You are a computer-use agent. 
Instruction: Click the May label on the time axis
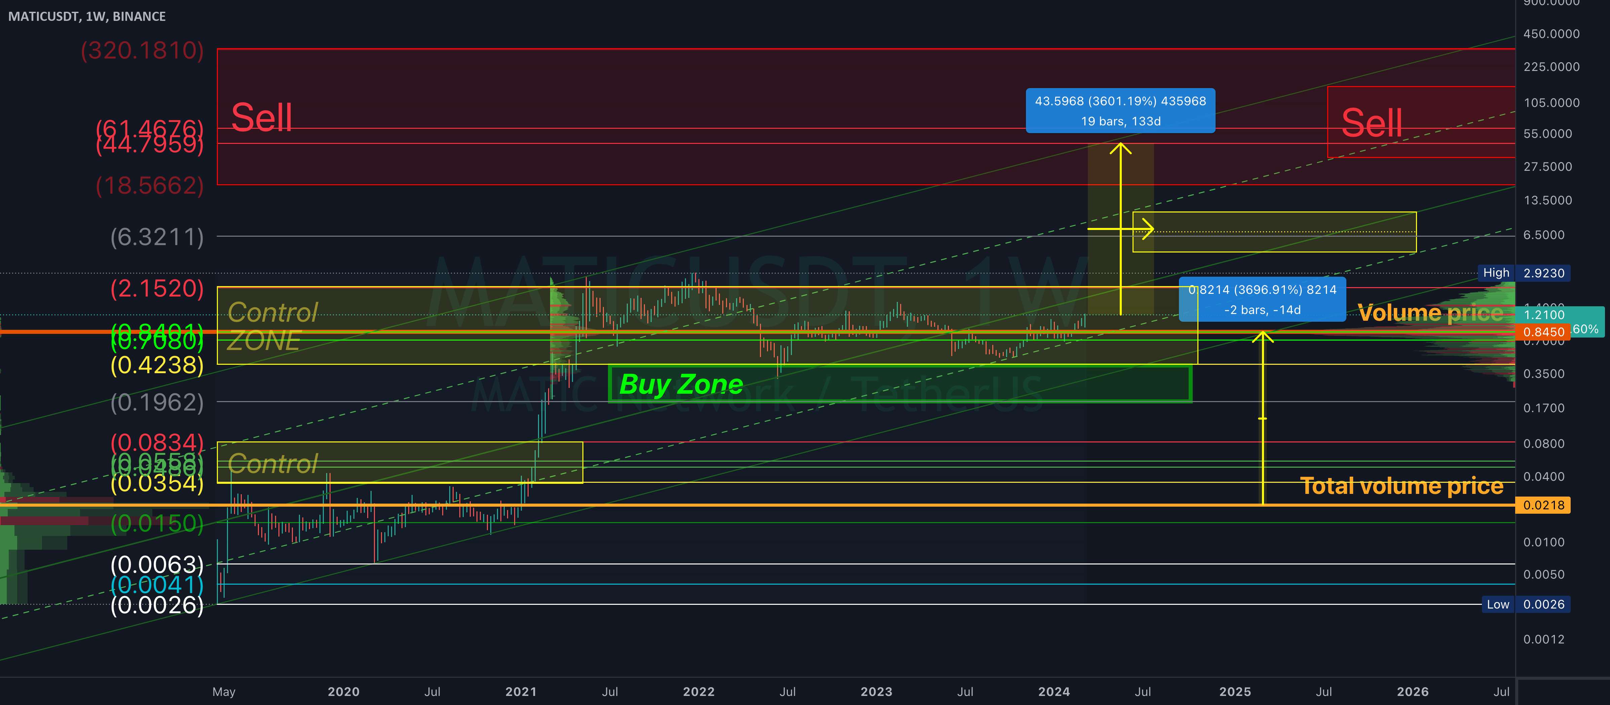(x=224, y=692)
